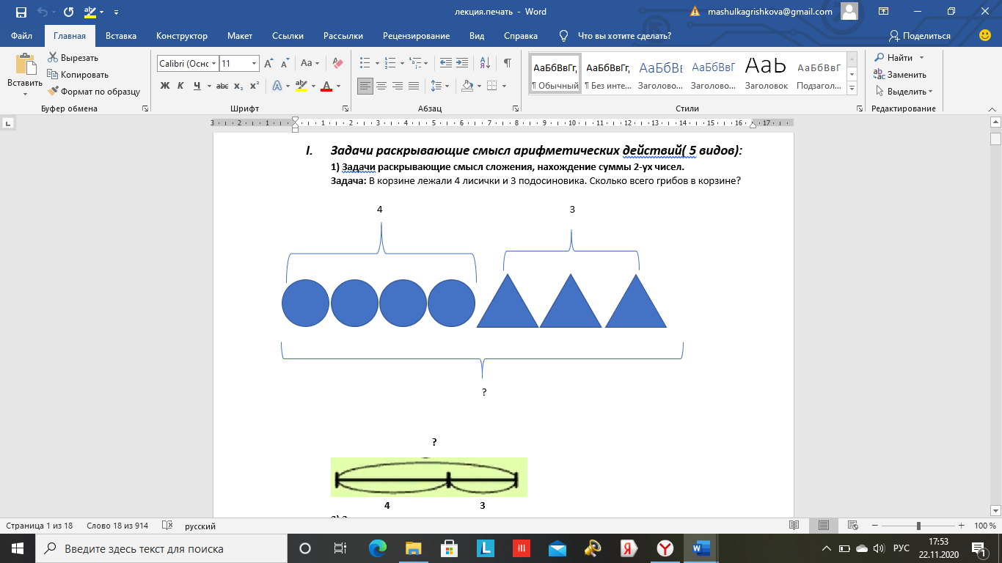Screen dimensions: 1002x563
Task: Open Найти search
Action: pos(894,57)
